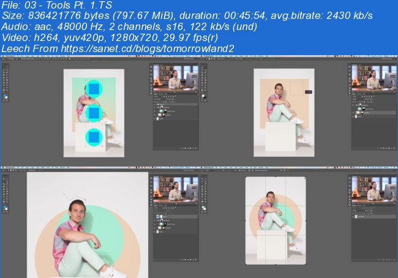Screen dimensions: 398x278
Task: Select the teal fill layer thumbnail in top-right frame
Action: click(x=359, y=109)
